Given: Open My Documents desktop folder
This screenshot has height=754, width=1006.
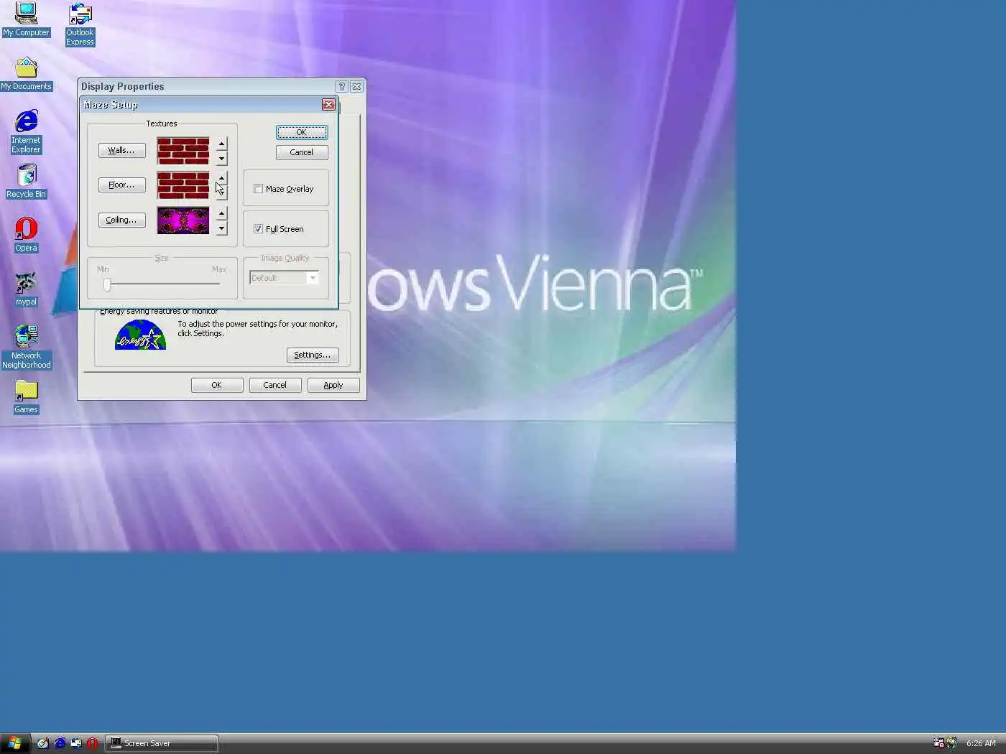Looking at the screenshot, I should coord(26,74).
